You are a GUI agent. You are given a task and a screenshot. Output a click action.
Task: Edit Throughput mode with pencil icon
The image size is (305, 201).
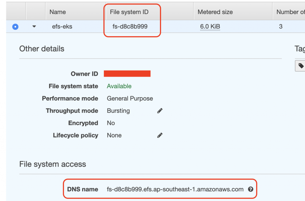point(160,111)
